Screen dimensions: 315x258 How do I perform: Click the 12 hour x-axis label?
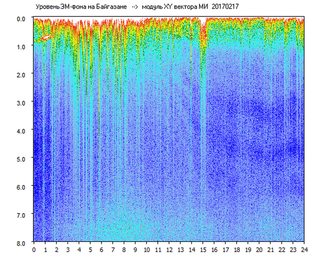pyautogui.click(x=169, y=250)
